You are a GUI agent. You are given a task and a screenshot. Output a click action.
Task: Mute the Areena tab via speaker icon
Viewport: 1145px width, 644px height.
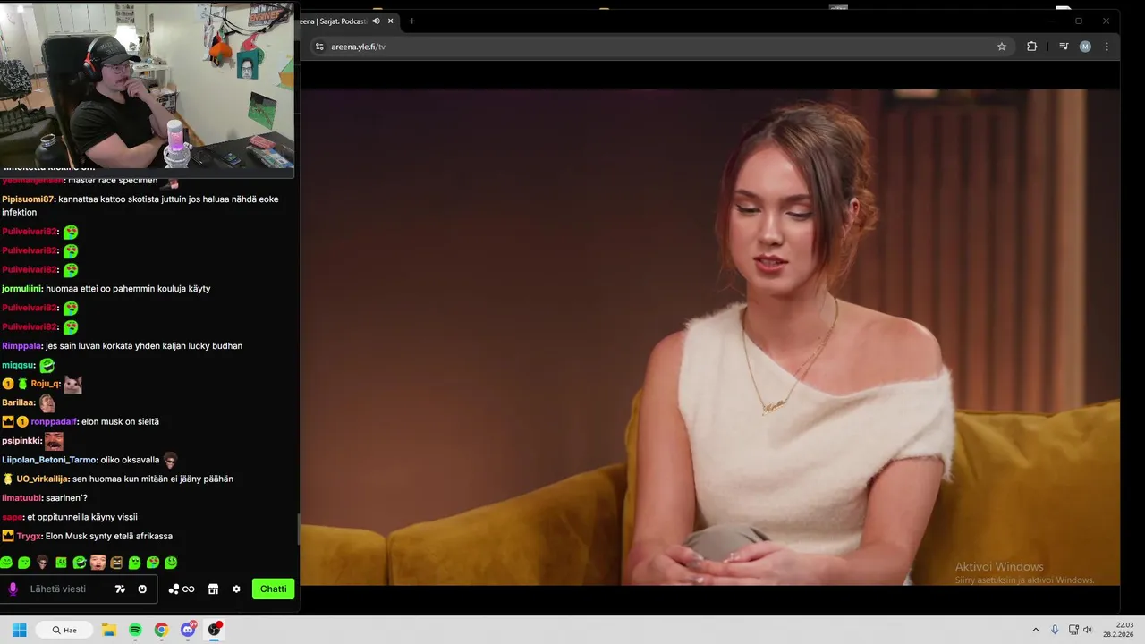pos(377,21)
